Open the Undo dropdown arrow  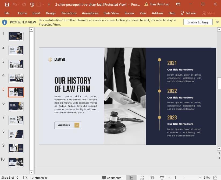tap(19, 4)
